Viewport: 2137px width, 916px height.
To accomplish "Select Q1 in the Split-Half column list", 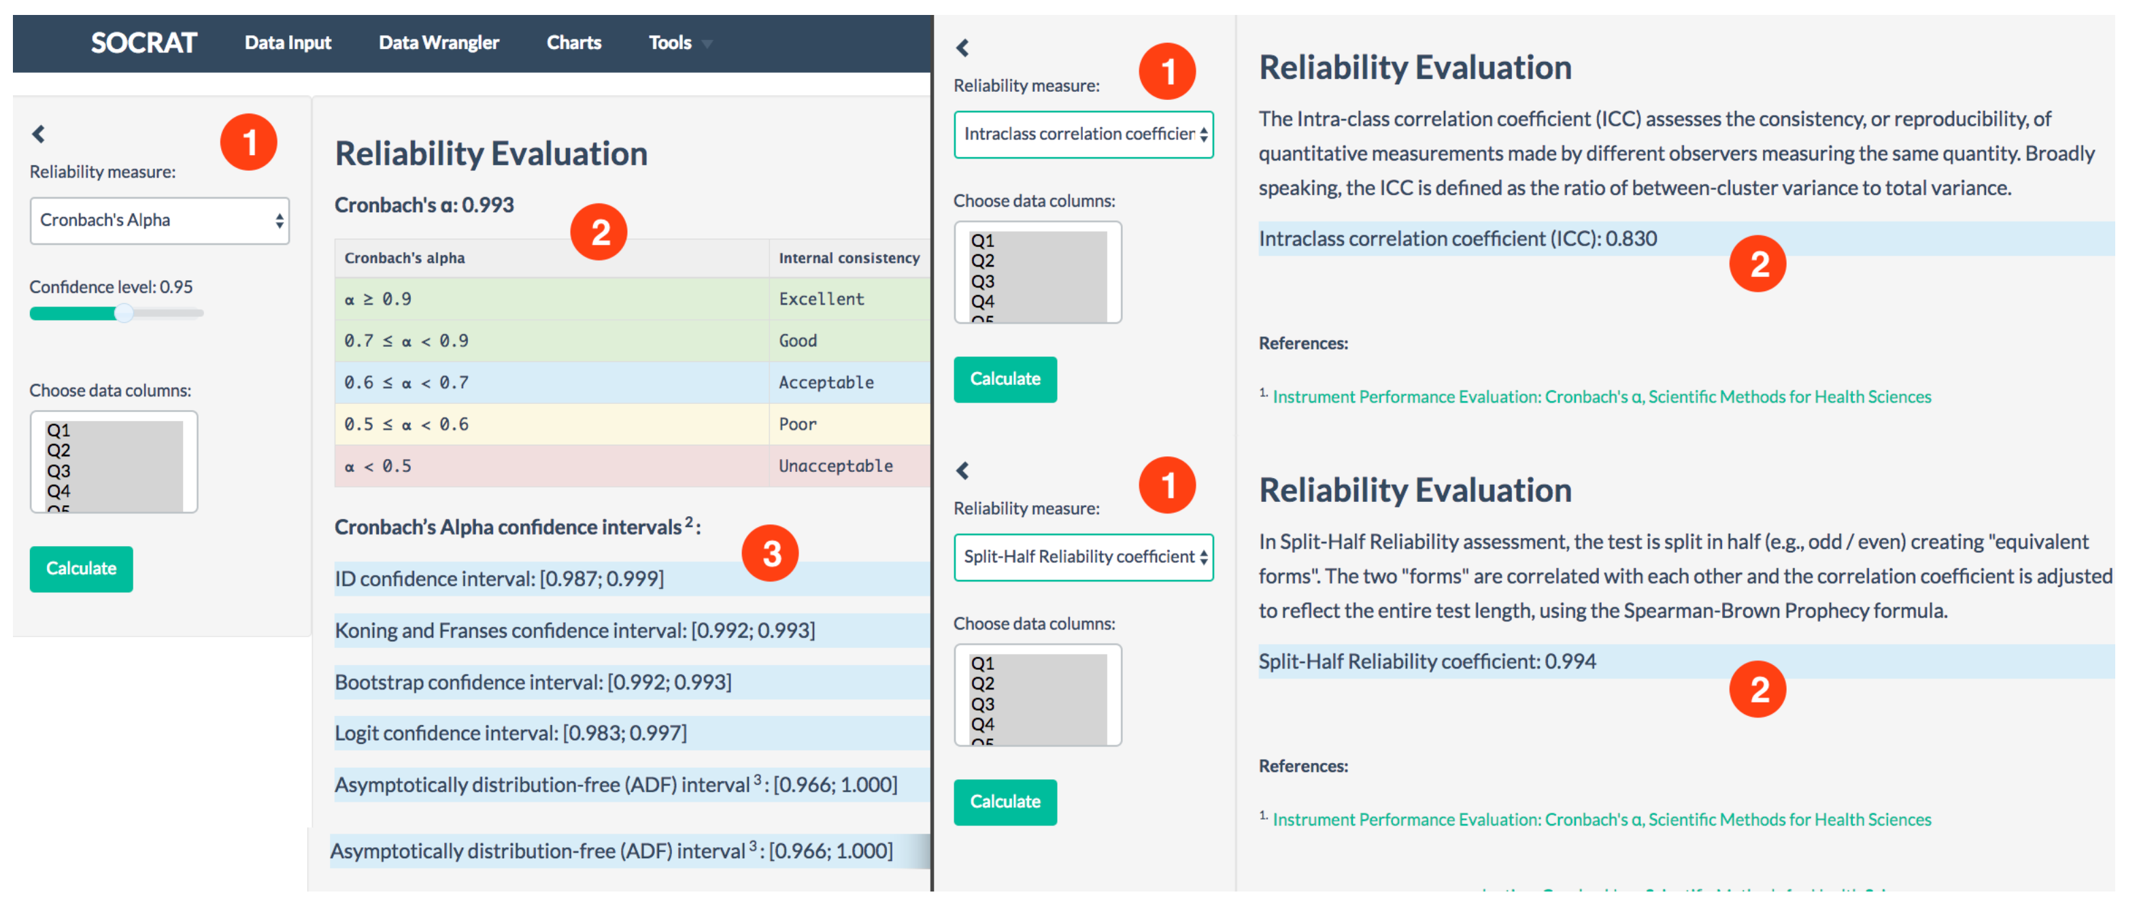I will coord(982,664).
